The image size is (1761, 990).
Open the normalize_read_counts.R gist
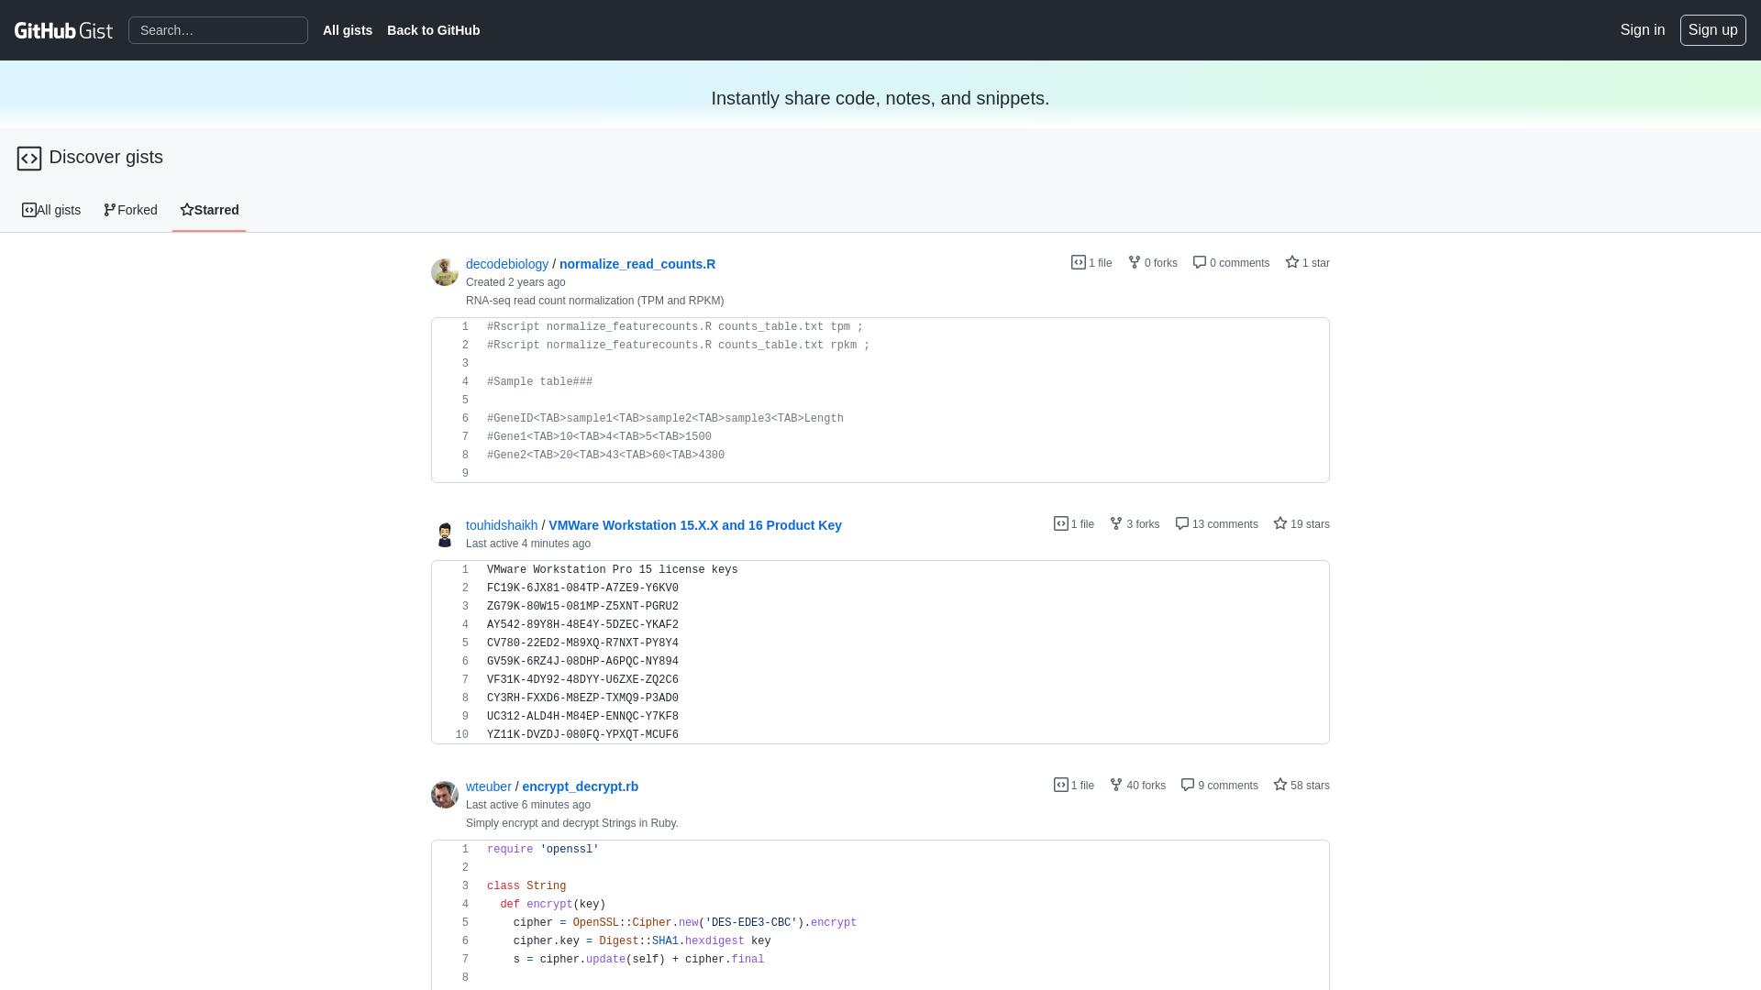(637, 264)
